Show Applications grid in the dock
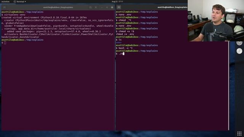The image size is (244, 137). [239, 134]
